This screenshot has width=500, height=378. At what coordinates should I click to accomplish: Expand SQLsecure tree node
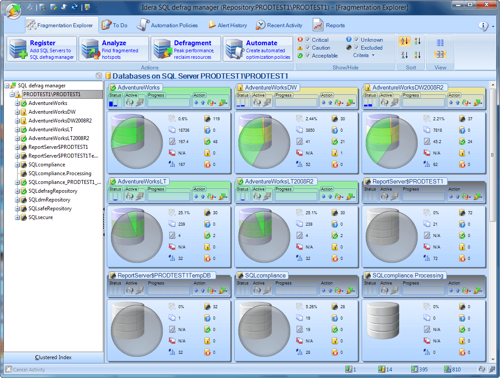coord(18,217)
